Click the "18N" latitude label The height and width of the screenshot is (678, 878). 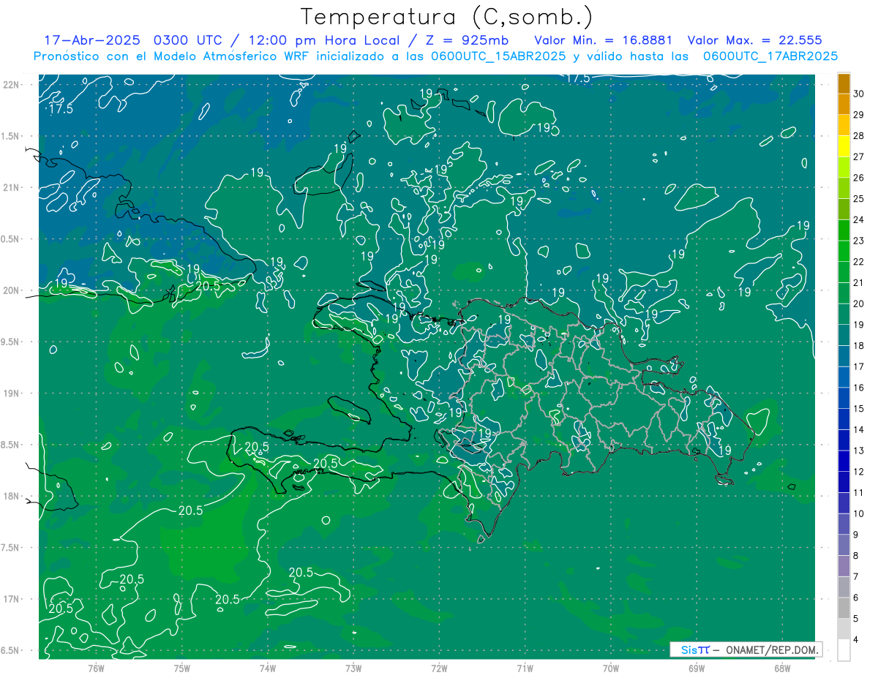[12, 496]
